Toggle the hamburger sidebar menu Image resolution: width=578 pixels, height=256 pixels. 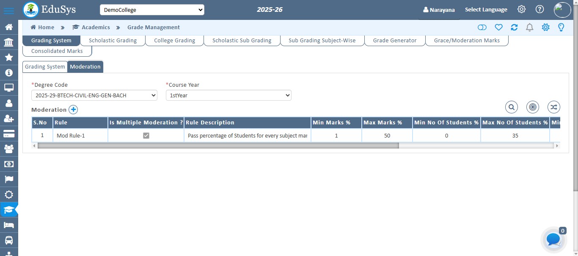9,10
